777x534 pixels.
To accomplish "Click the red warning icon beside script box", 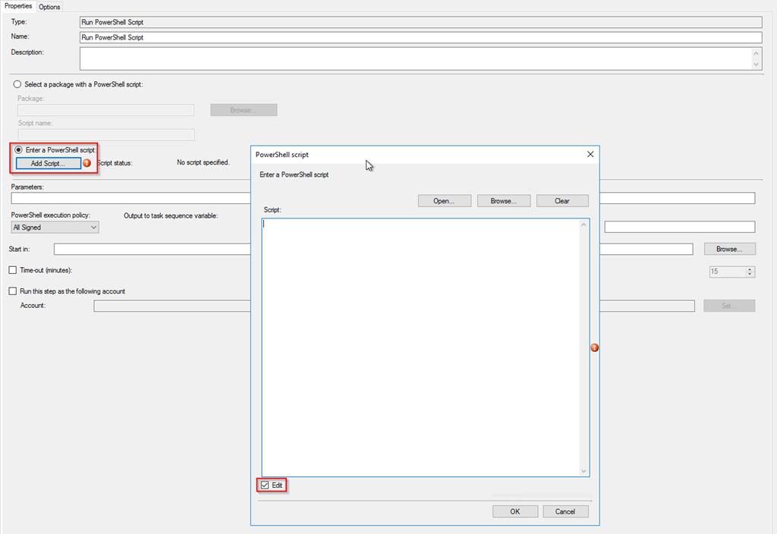I will pyautogui.click(x=595, y=347).
